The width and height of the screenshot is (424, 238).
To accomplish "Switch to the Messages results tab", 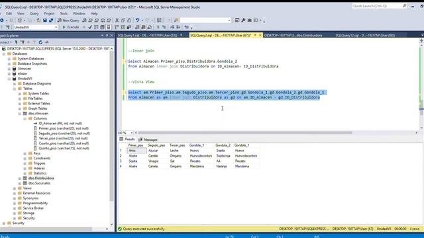I will pos(148,139).
